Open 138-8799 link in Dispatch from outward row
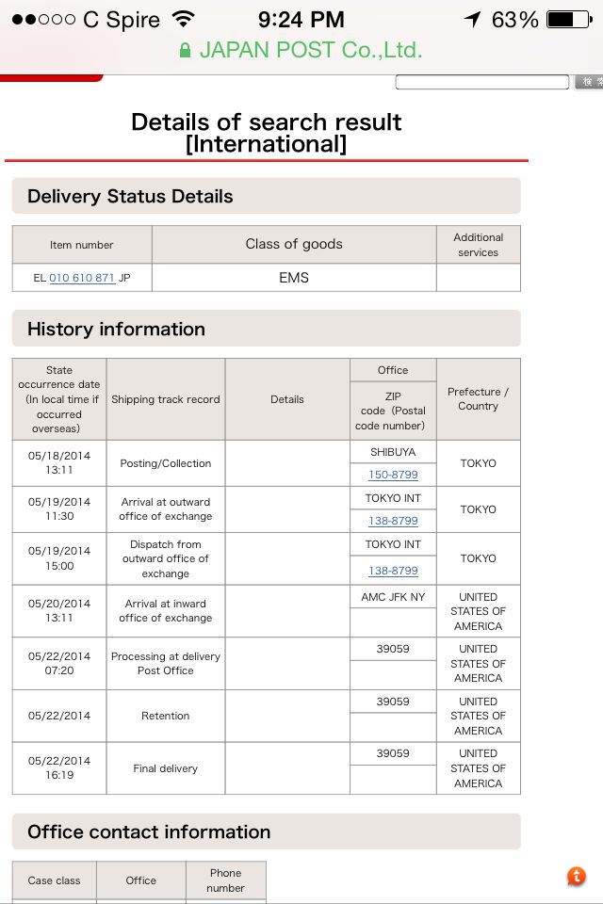Screen dimensions: 603x904 [393, 571]
